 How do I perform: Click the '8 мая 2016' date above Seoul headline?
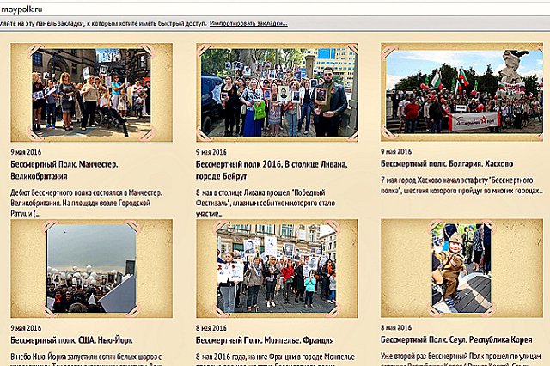click(x=395, y=327)
